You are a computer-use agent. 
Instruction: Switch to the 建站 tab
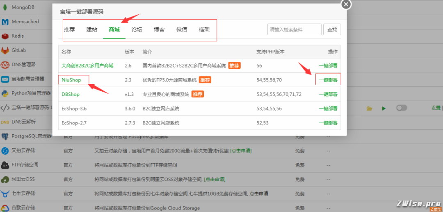pyautogui.click(x=92, y=29)
